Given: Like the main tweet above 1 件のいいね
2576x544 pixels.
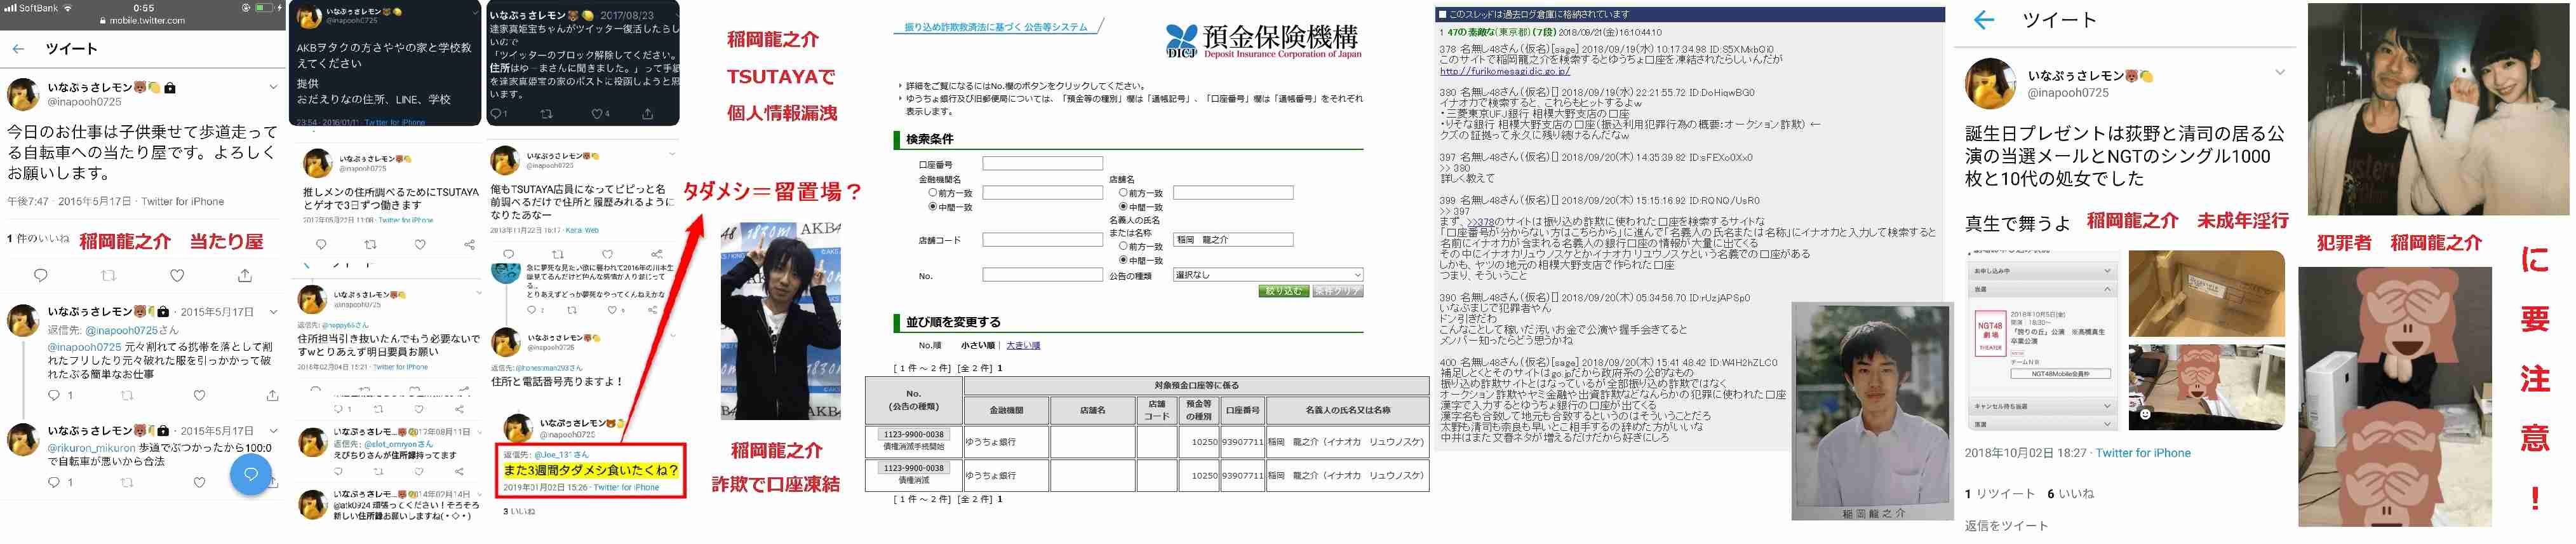Looking at the screenshot, I should click(x=177, y=275).
